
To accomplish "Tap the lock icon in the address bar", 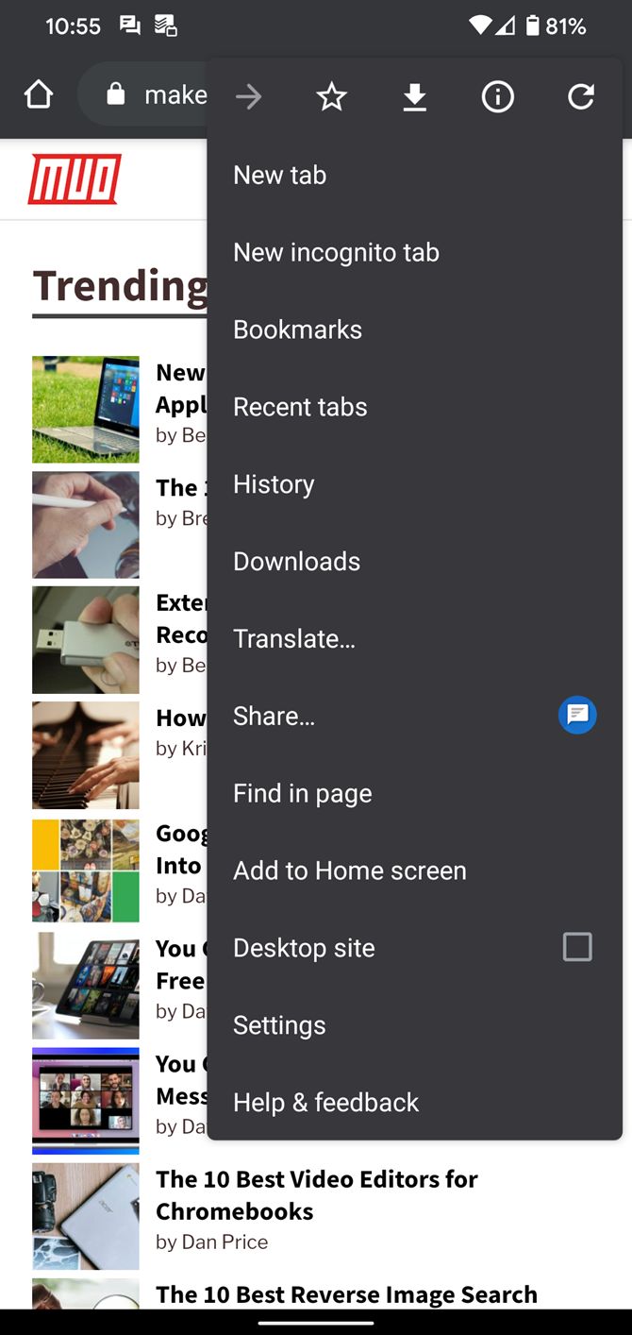I will (x=115, y=94).
